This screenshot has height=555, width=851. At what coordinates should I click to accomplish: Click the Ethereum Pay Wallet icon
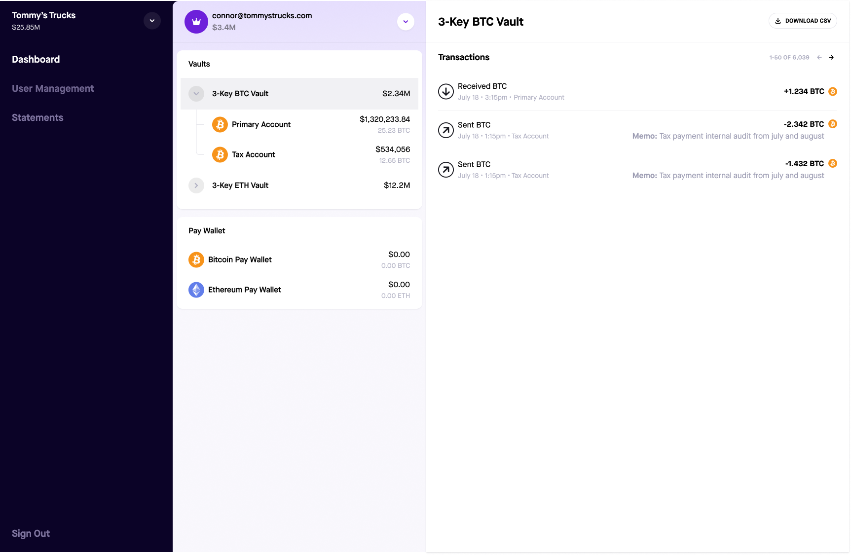click(x=196, y=290)
